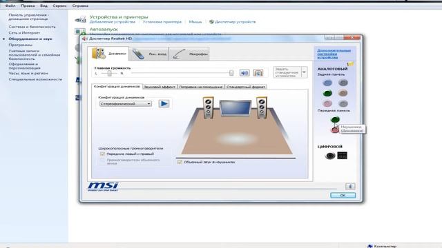The height and width of the screenshot is (248, 442).
Task: Click the Devices and Printers icon
Action: coord(80,20)
